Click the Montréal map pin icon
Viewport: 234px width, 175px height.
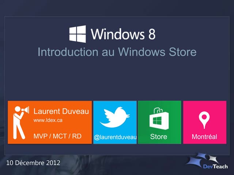[204, 120]
